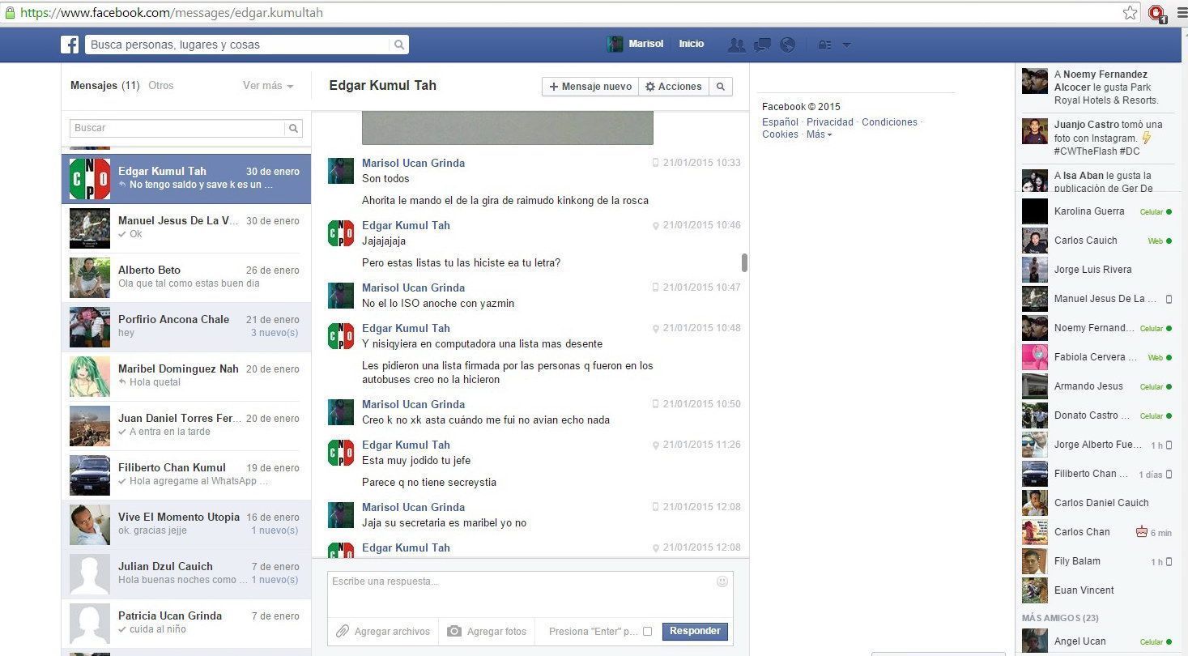Viewport: 1188px width, 656px height.
Task: Open the notifications globe icon
Action: (787, 45)
